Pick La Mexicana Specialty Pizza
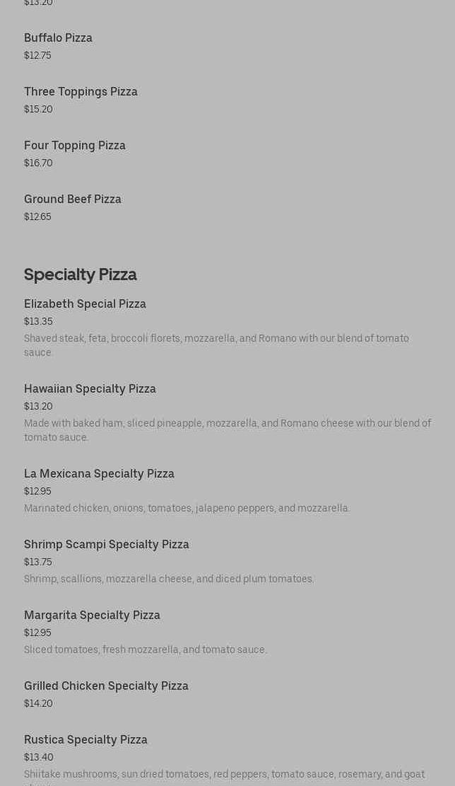This screenshot has width=455, height=786. click(x=99, y=473)
